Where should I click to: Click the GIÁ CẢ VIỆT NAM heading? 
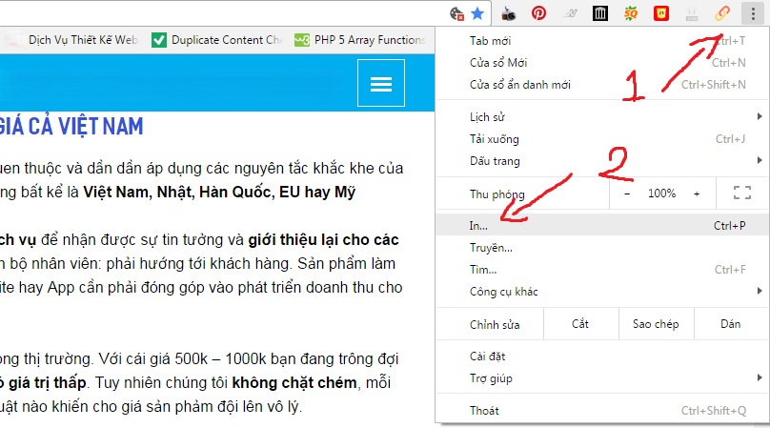click(x=71, y=126)
